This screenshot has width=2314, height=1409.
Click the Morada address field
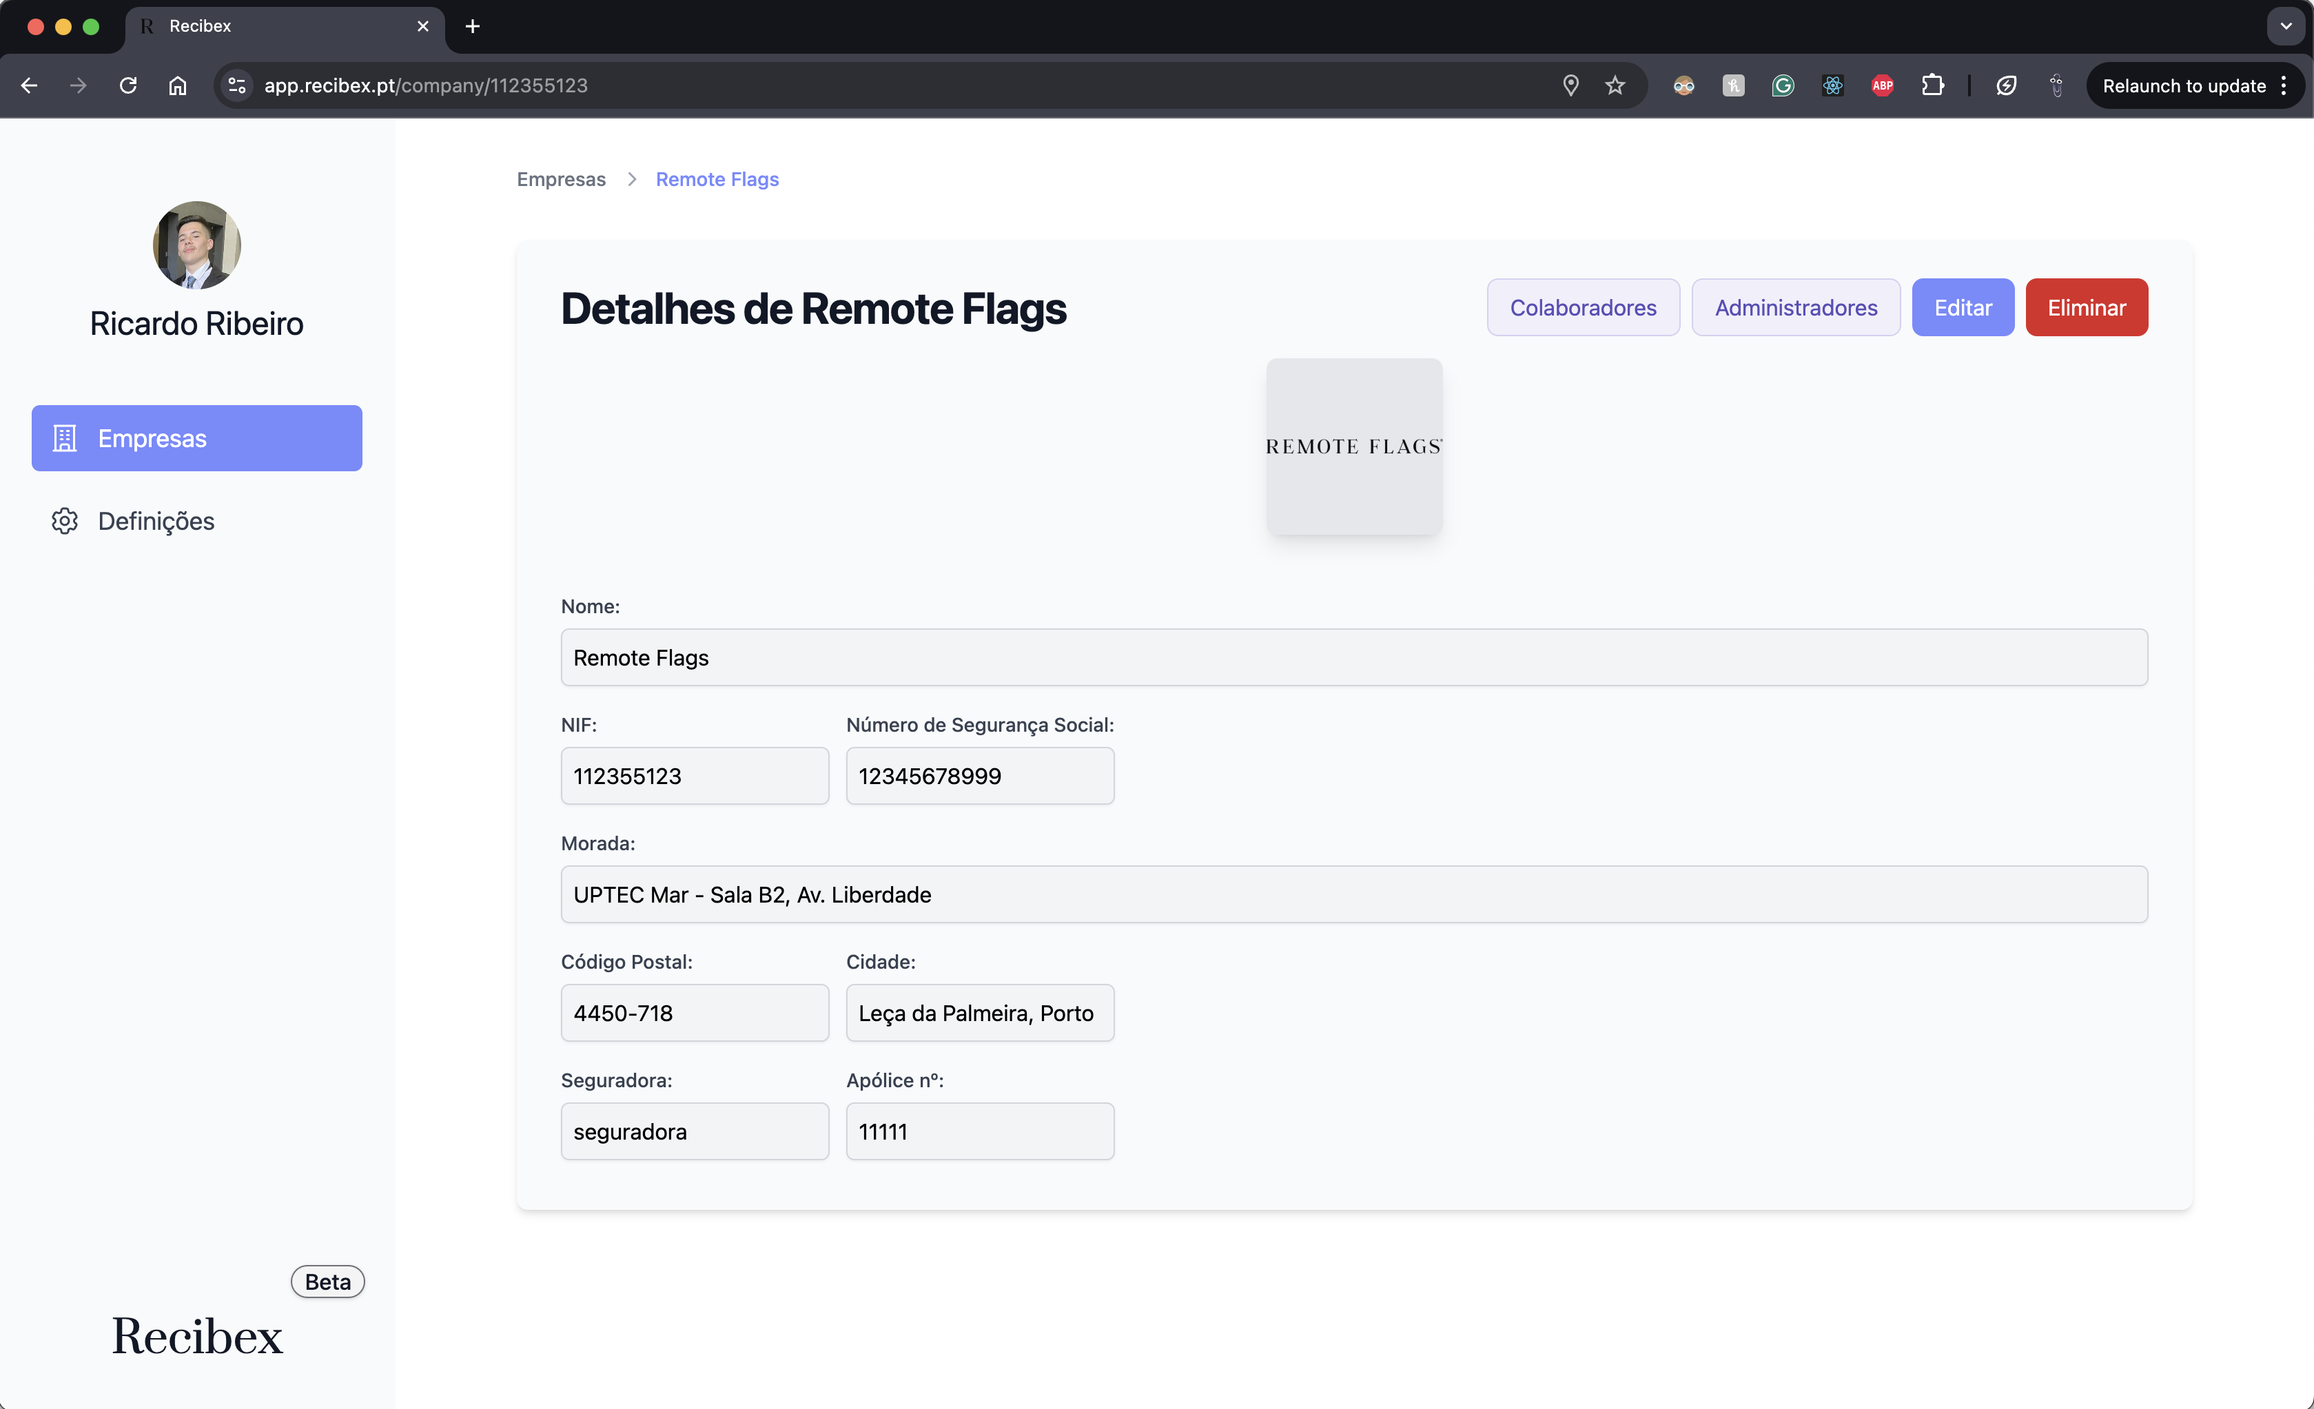pos(1354,894)
